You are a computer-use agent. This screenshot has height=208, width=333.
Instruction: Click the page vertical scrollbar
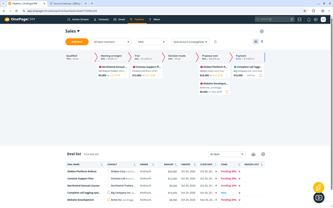point(332,103)
